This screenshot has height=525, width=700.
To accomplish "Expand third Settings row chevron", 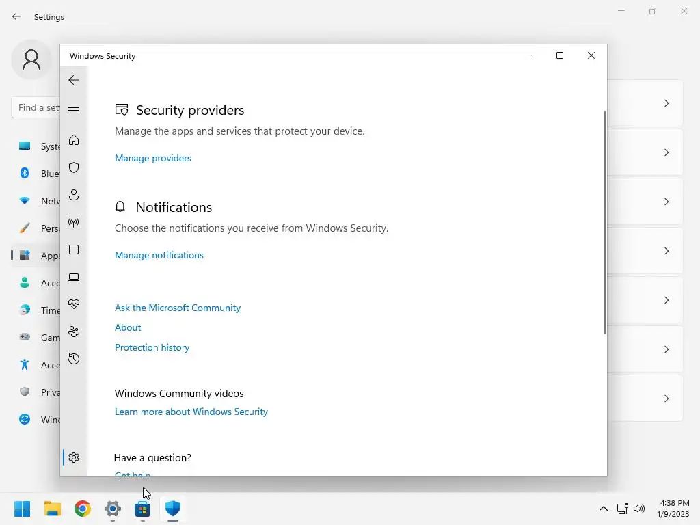I will [x=667, y=202].
